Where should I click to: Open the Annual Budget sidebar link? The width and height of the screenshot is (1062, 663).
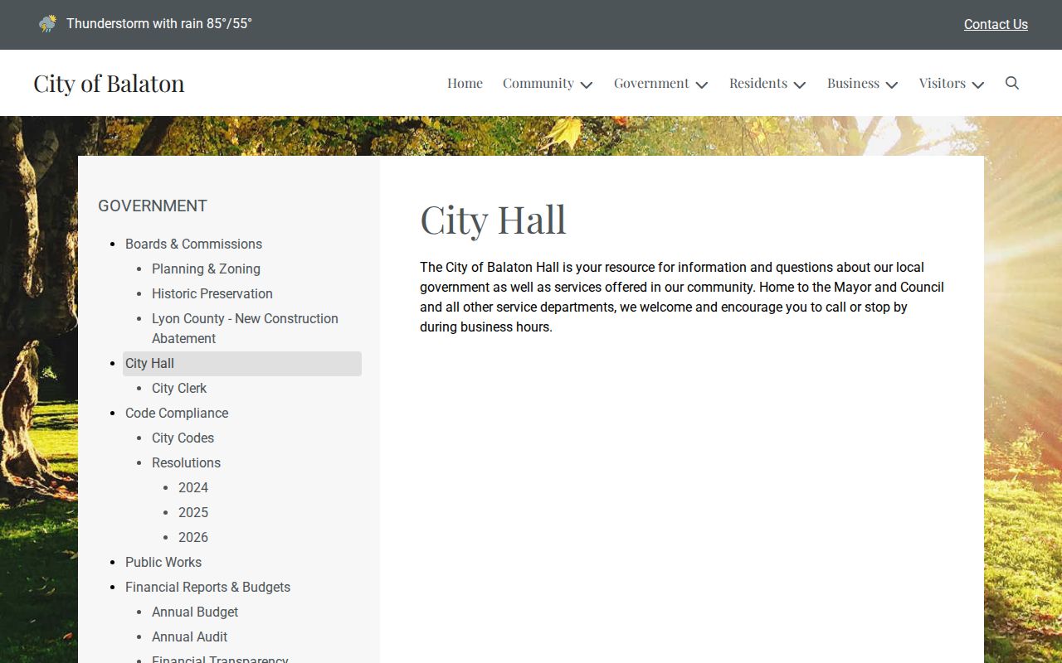195,612
